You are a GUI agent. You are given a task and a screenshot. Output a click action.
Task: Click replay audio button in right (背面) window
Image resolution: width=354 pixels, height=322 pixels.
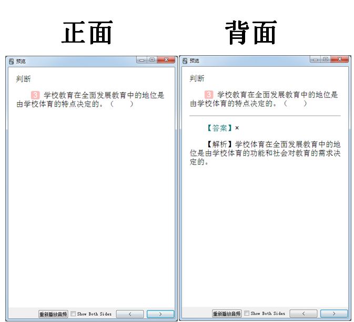[227, 314]
